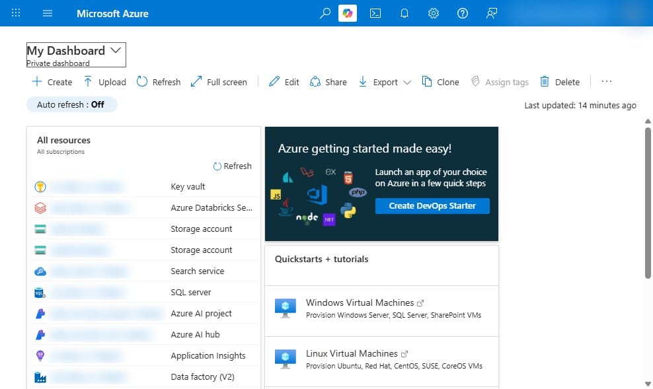The width and height of the screenshot is (653, 389).
Task: Click the first Storage account icon
Action: coord(40,229)
